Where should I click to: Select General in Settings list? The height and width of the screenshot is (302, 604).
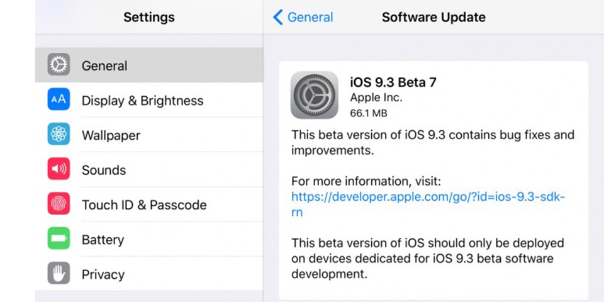click(149, 65)
